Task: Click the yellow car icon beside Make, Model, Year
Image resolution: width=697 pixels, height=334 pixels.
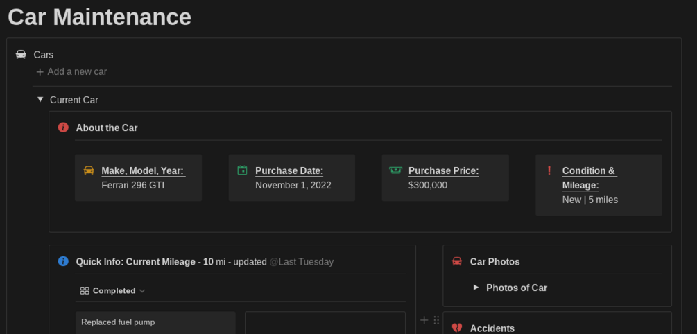Action: [x=89, y=170]
